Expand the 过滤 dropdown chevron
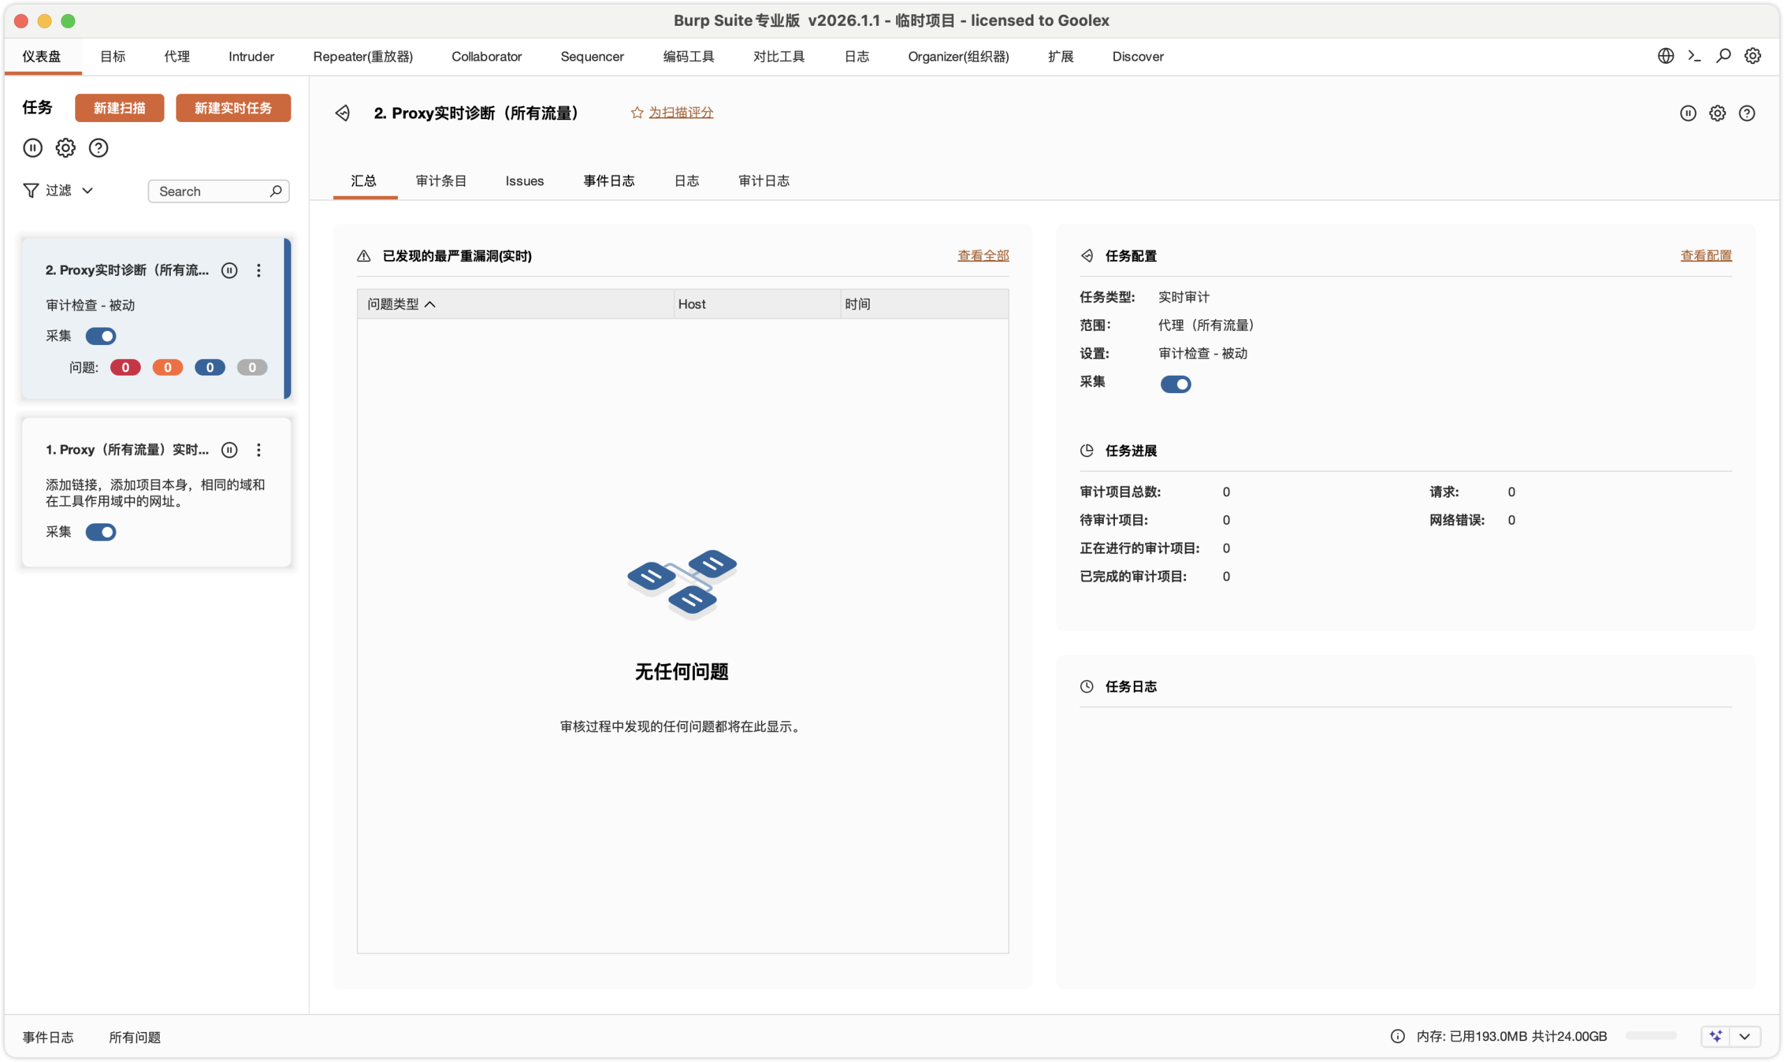The image size is (1784, 1062). pos(87,190)
